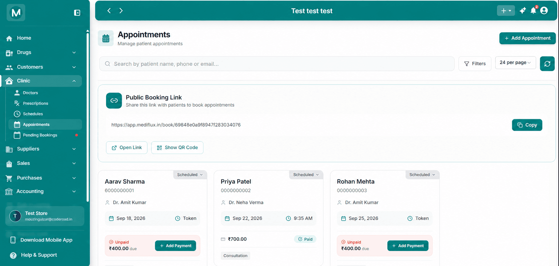
Task: Add Payment for Aarav Sharma
Action: pos(176,246)
